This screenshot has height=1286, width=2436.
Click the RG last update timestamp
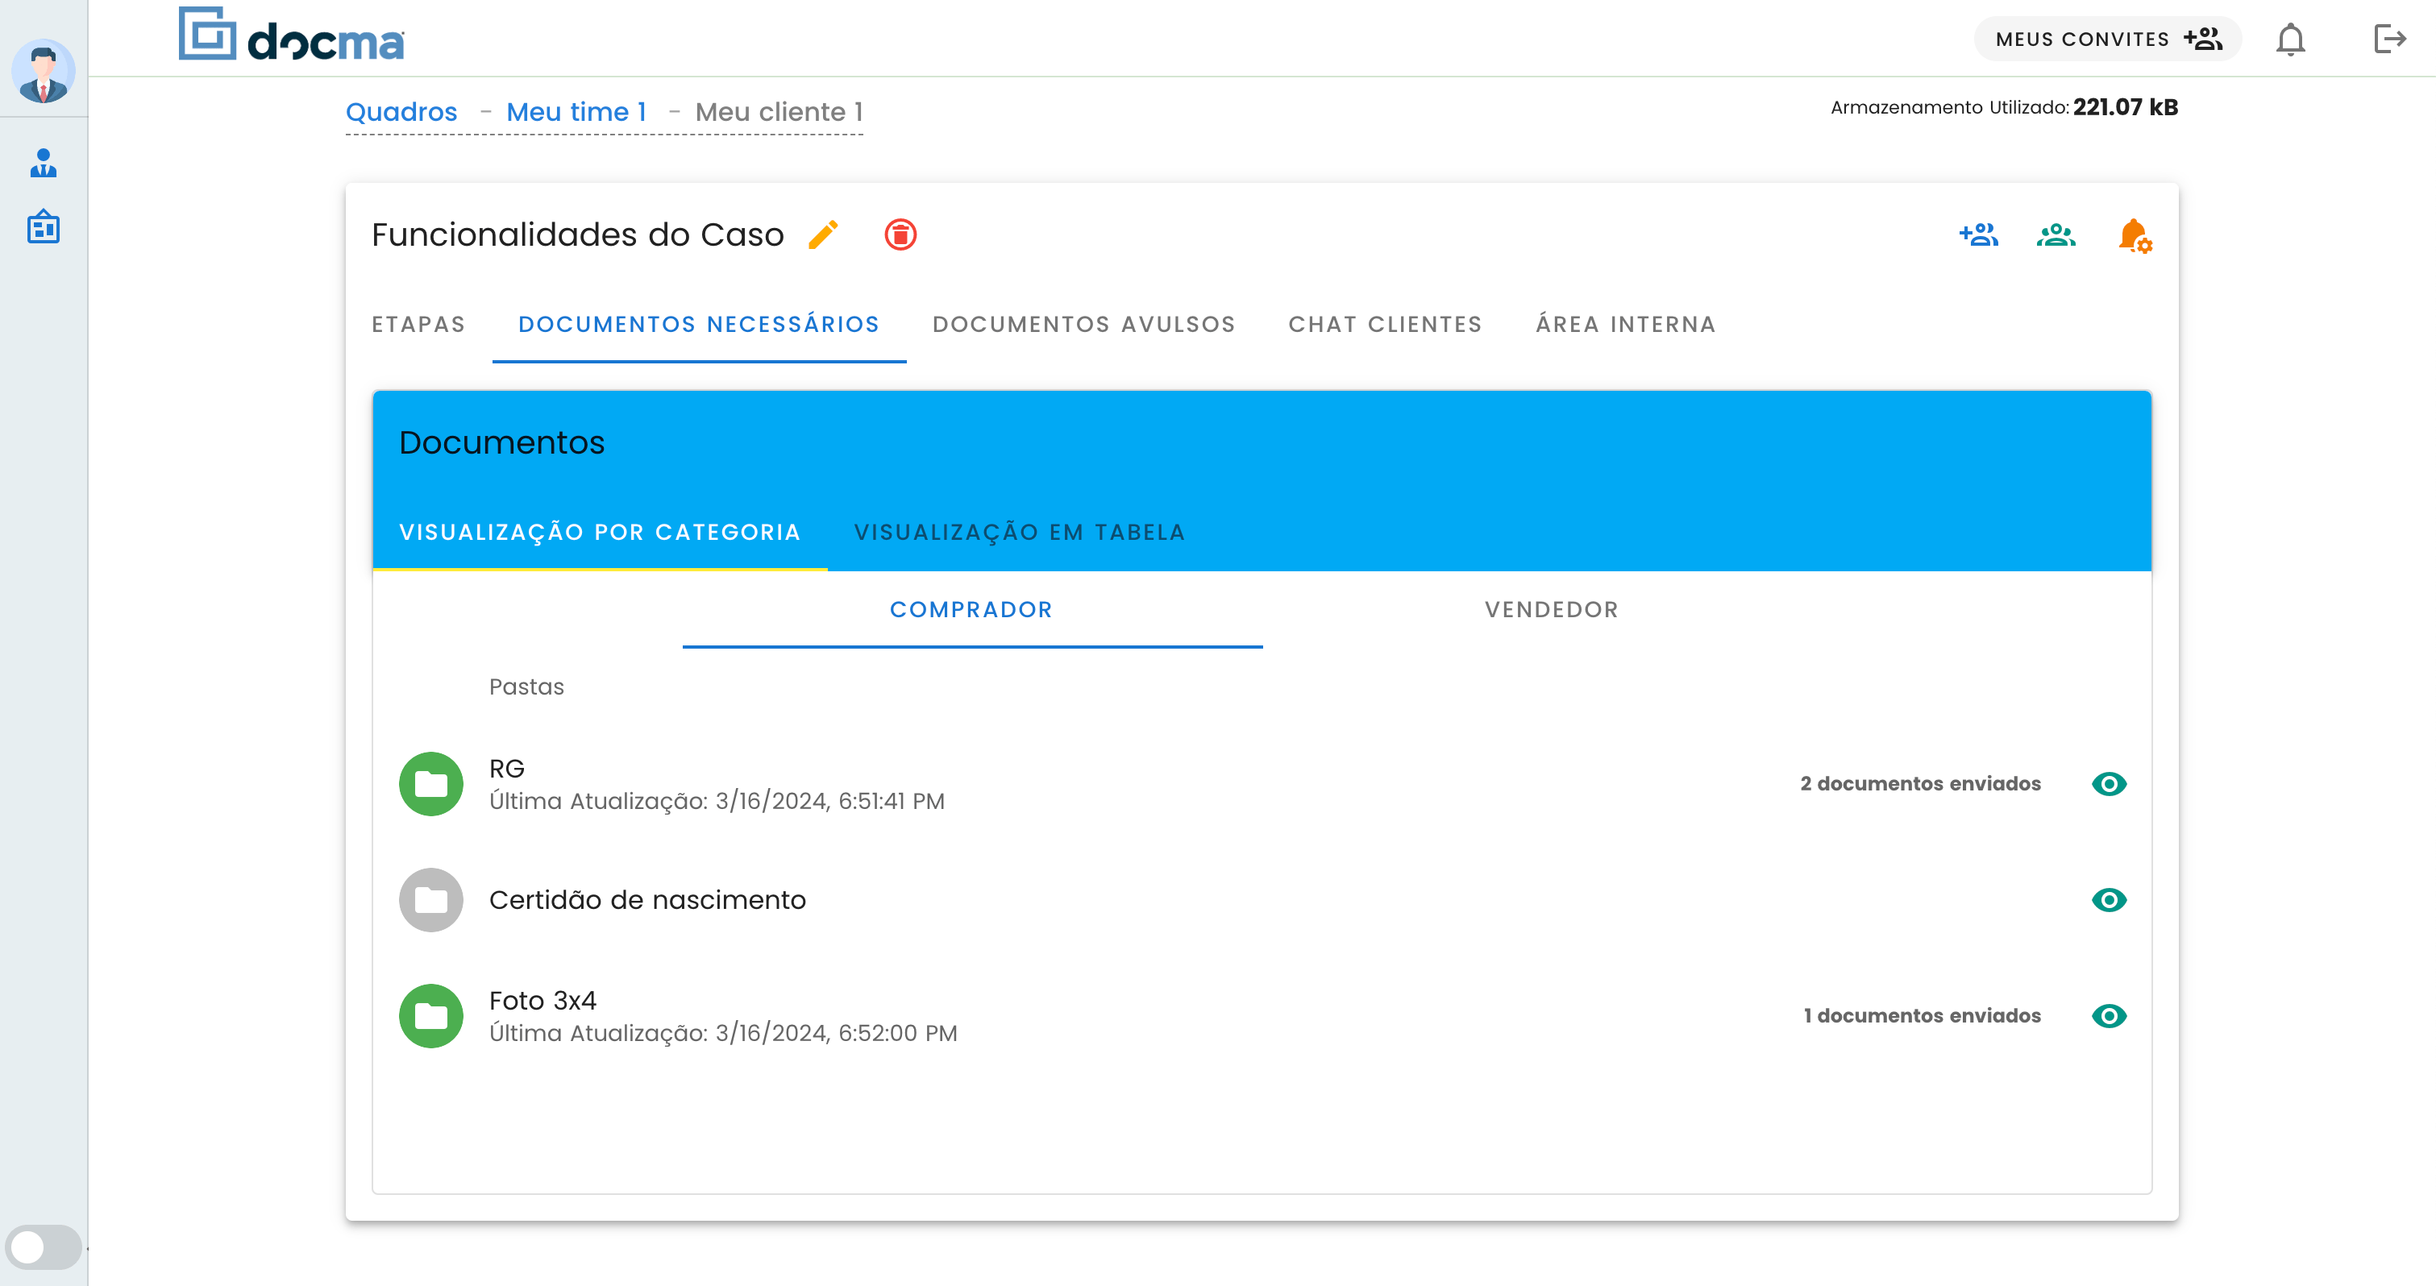click(717, 802)
